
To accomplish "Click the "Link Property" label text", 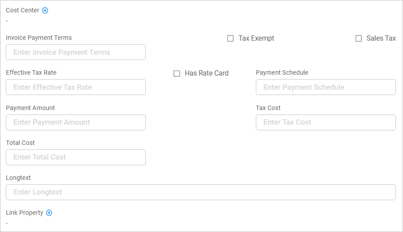I will pyautogui.click(x=24, y=213).
